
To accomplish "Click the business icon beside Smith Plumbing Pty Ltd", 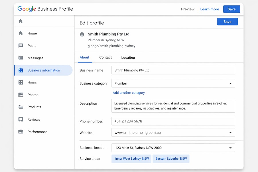I will coord(82,34).
